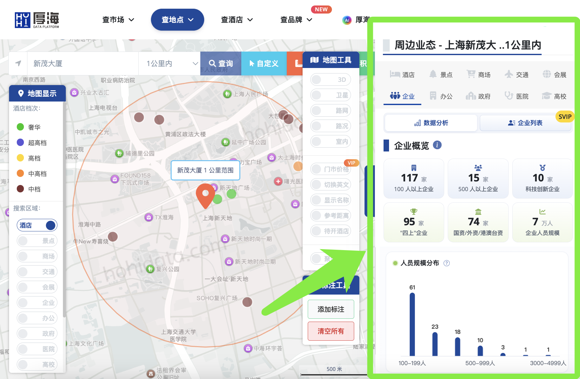This screenshot has width=580, height=379.
Task: Toggle the 参考距离 switch
Action: [331, 216]
